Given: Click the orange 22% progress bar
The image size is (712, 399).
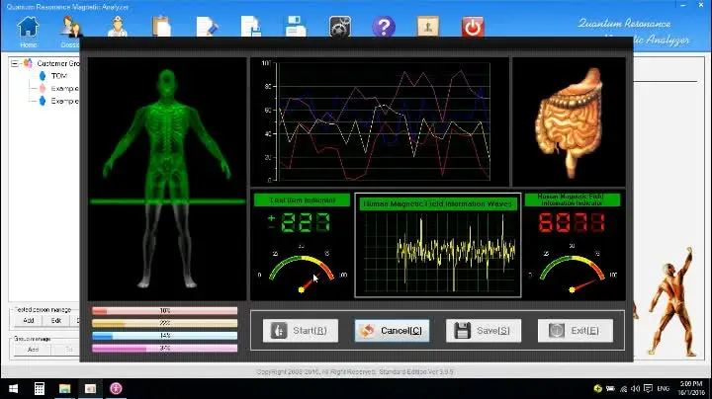Looking at the screenshot, I should (x=164, y=323).
